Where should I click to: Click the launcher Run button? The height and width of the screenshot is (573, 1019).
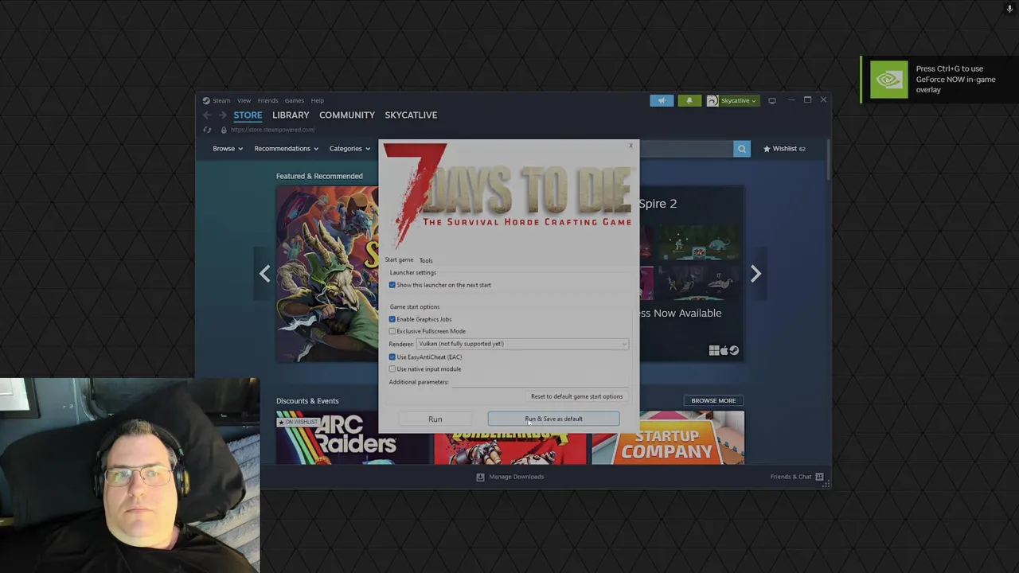click(435, 419)
